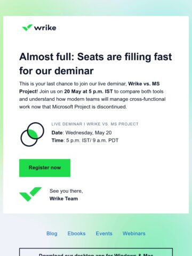Click the Register now button
The height and width of the screenshot is (256, 192).
[45, 168]
